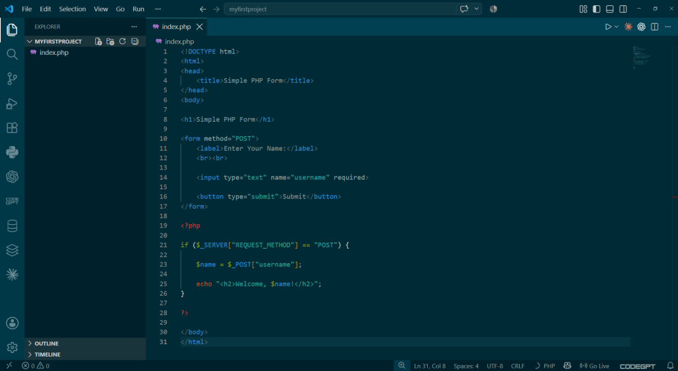
Task: Close the index.php tab
Action: pos(199,26)
